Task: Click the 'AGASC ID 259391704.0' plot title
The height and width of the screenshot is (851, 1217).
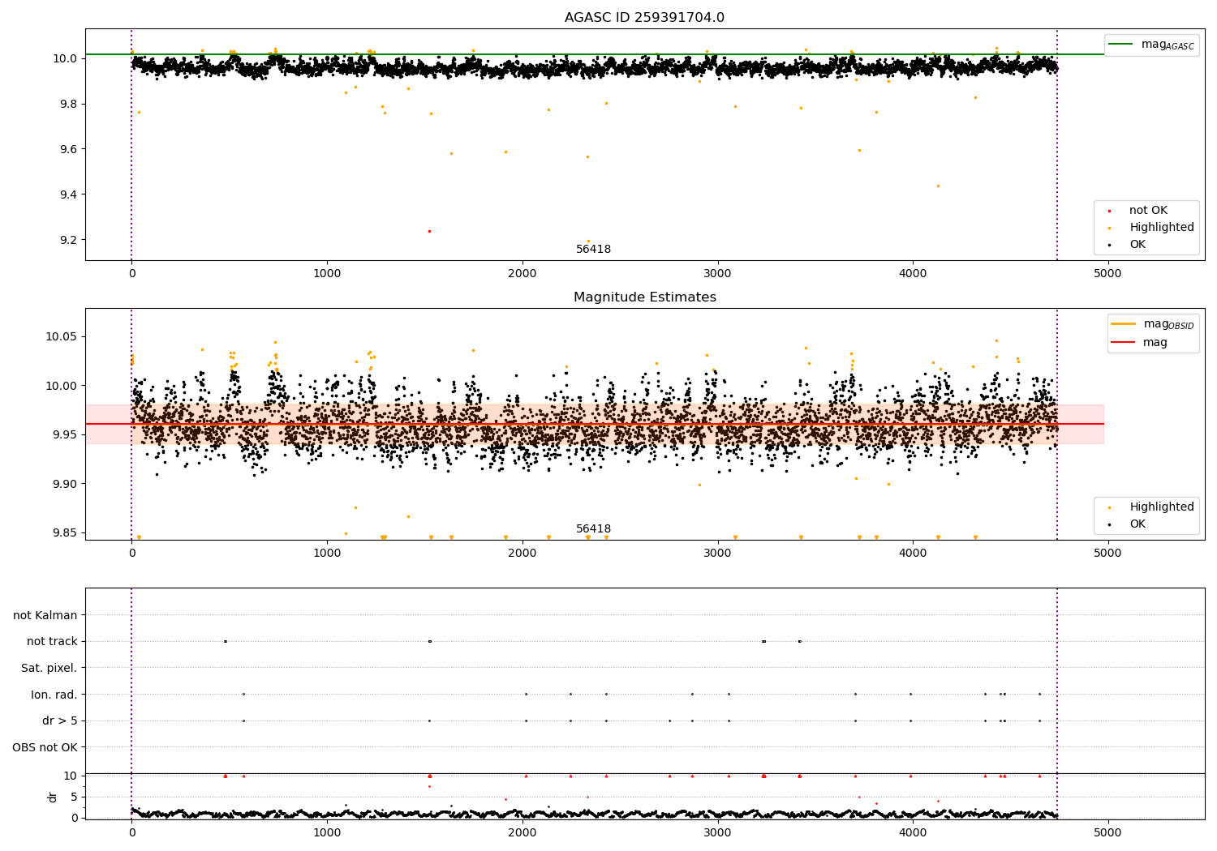Action: click(644, 18)
